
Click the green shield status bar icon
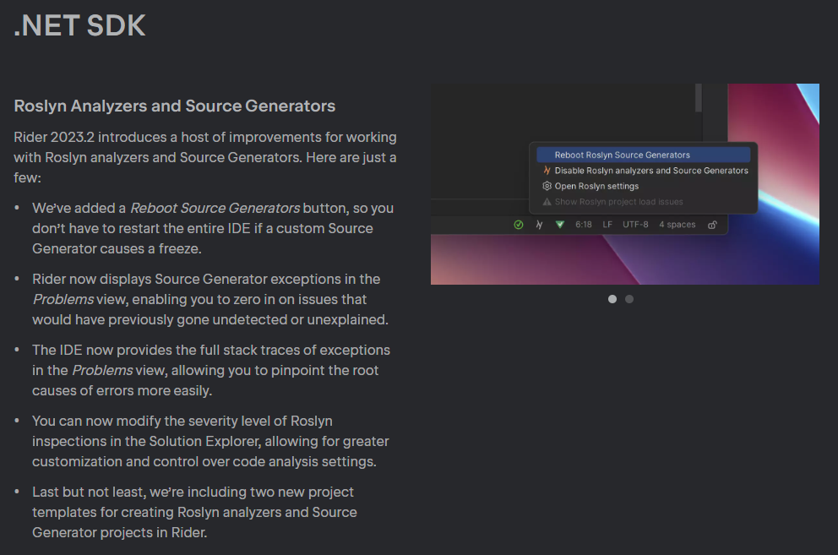(559, 225)
